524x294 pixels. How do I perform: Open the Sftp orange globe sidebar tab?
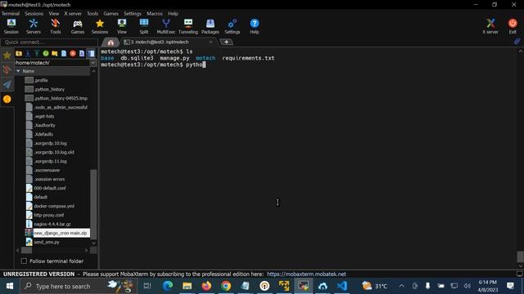(7, 99)
